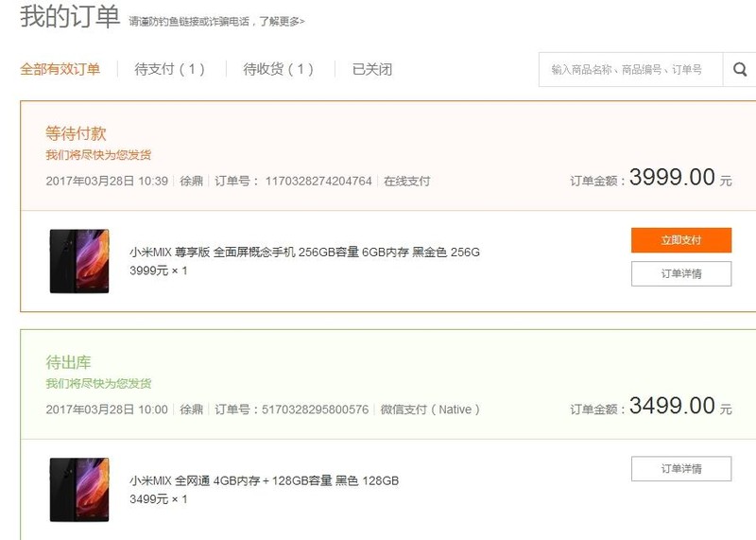The width and height of the screenshot is (756, 540).
Task: Focus the order search input field
Action: (x=630, y=69)
